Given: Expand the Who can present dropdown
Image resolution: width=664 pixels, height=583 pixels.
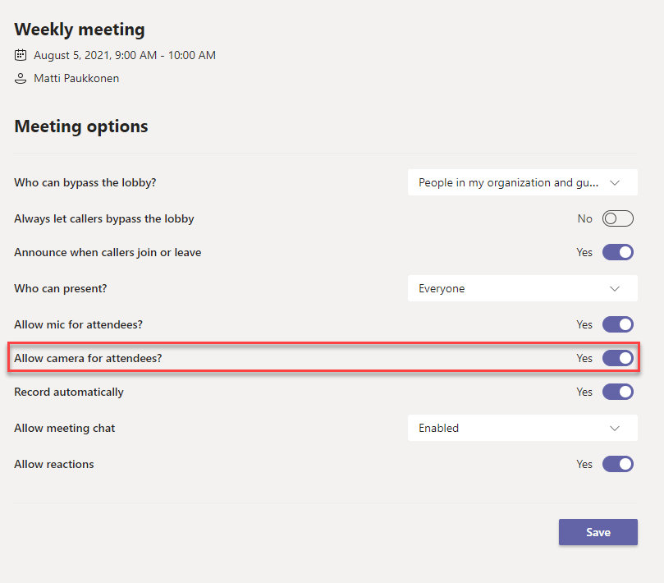Looking at the screenshot, I should [522, 288].
